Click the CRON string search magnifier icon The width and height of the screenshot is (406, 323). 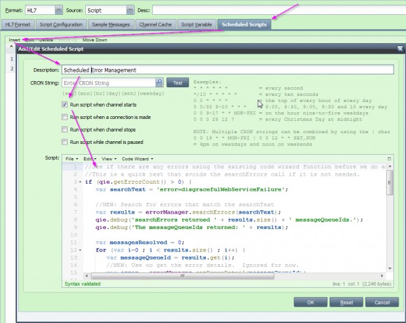[x=159, y=82]
